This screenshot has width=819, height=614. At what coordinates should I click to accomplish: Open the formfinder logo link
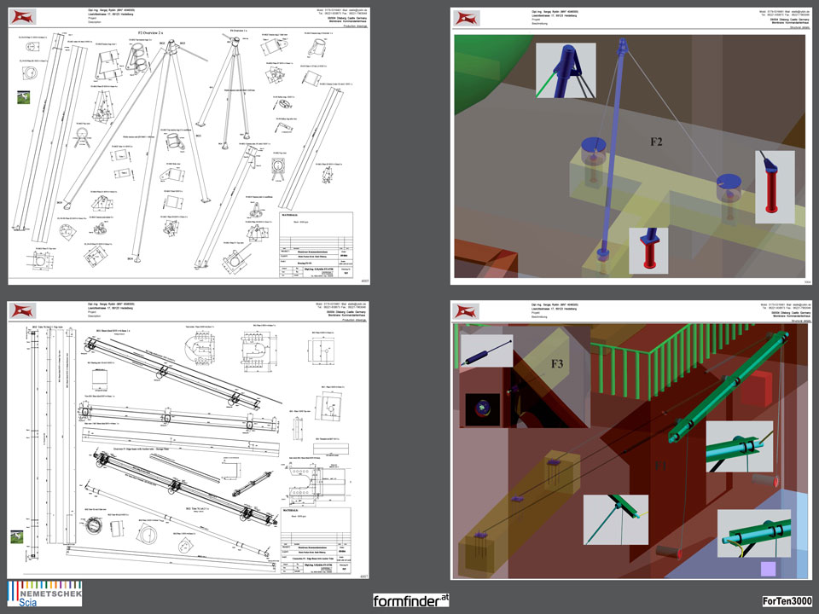411,600
